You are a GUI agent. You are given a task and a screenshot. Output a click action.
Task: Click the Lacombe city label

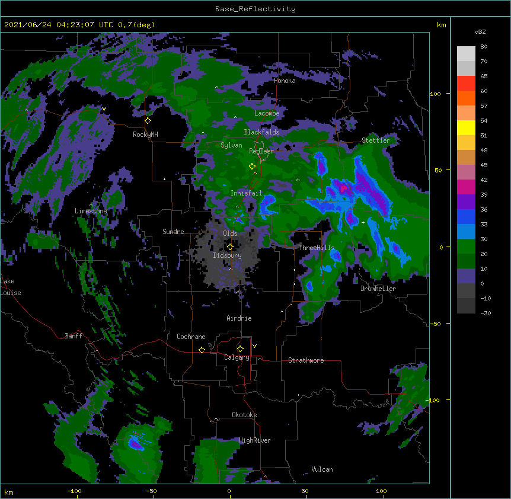click(267, 113)
